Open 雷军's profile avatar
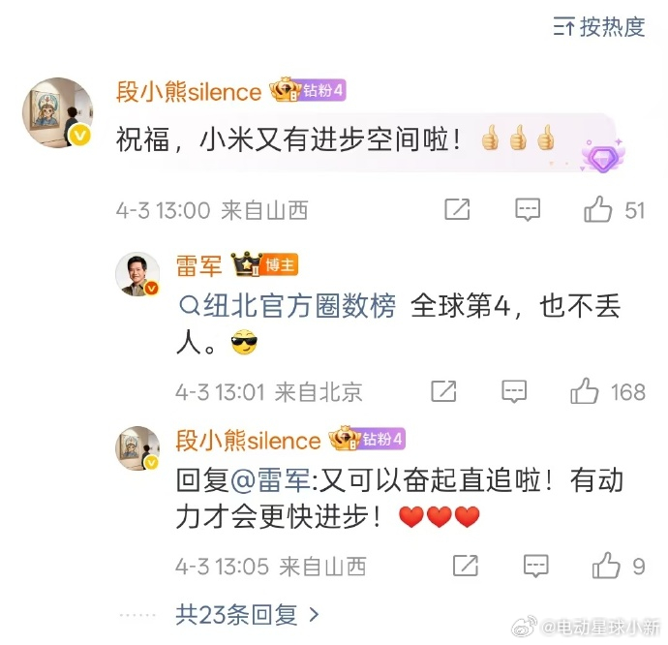This screenshot has width=668, height=645. tap(137, 274)
